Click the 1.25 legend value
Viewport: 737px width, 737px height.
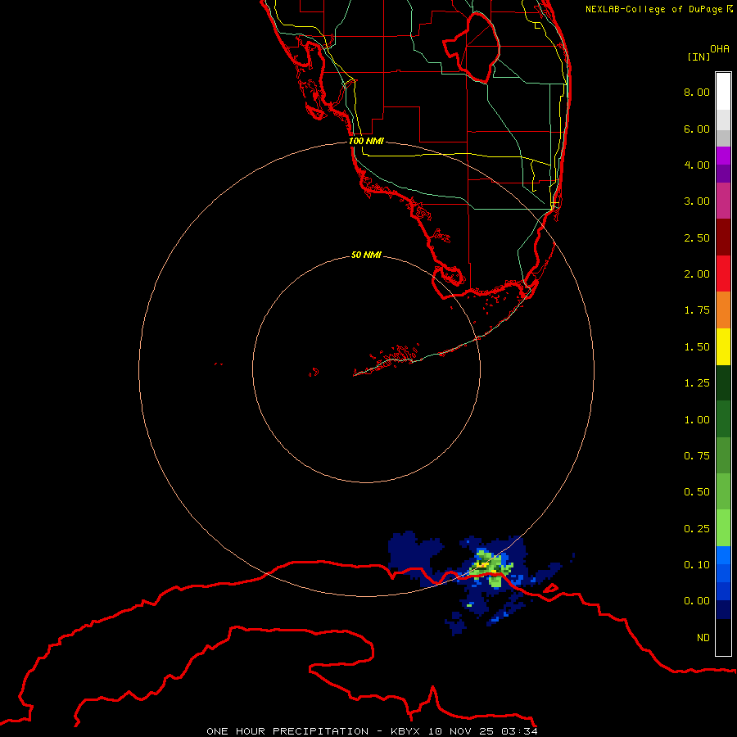click(x=697, y=383)
